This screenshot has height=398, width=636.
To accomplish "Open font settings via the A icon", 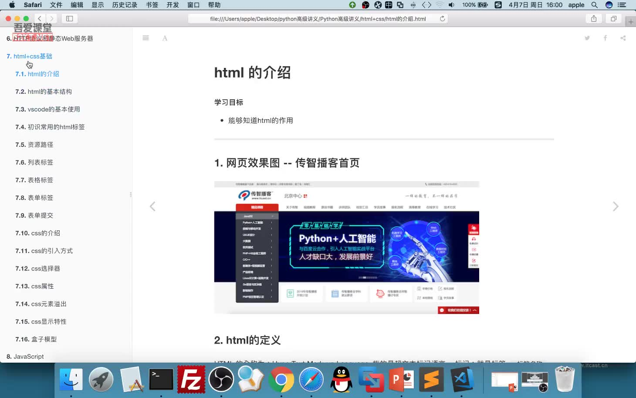I will (165, 38).
